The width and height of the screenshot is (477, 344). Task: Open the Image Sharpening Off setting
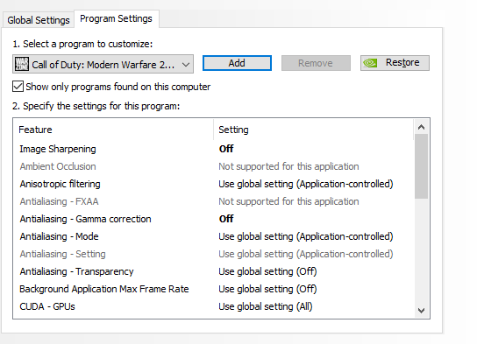click(226, 149)
